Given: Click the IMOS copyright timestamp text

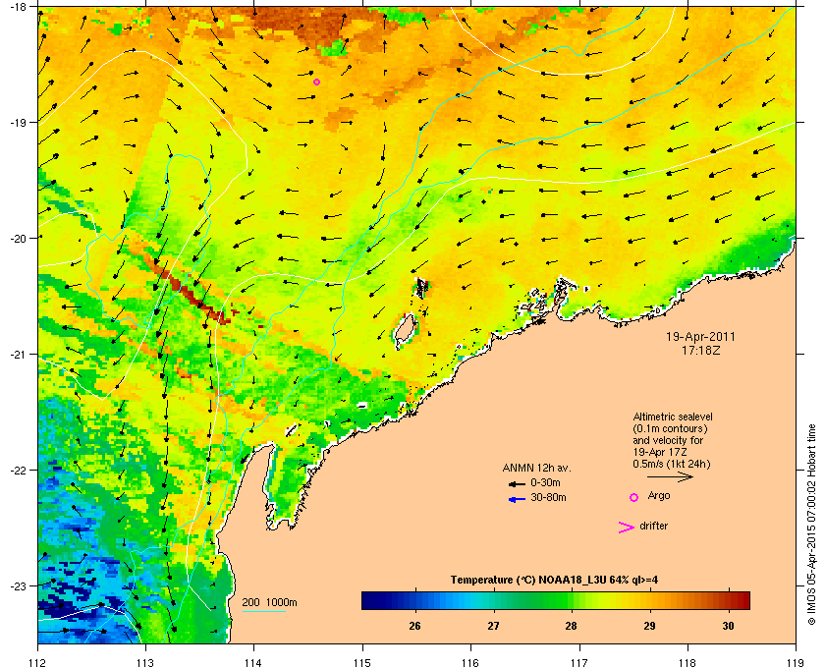Looking at the screenshot, I should [x=811, y=525].
